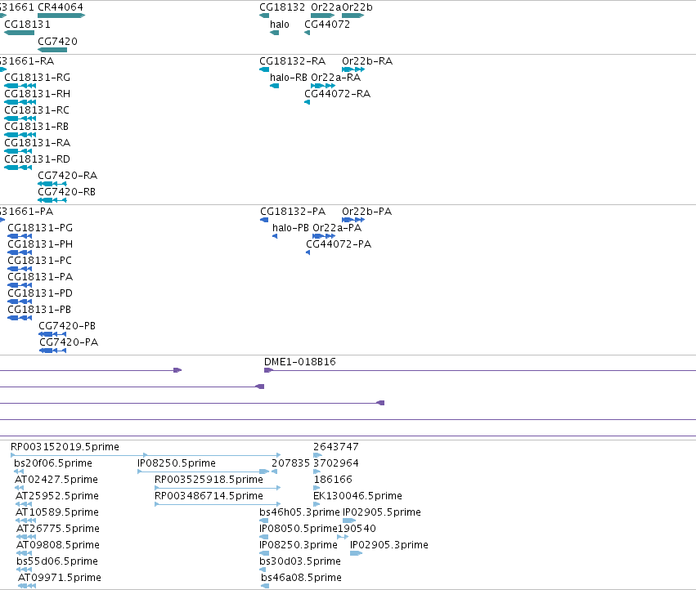
Task: Select EST AT25952.5prime
Action: [x=57, y=495]
